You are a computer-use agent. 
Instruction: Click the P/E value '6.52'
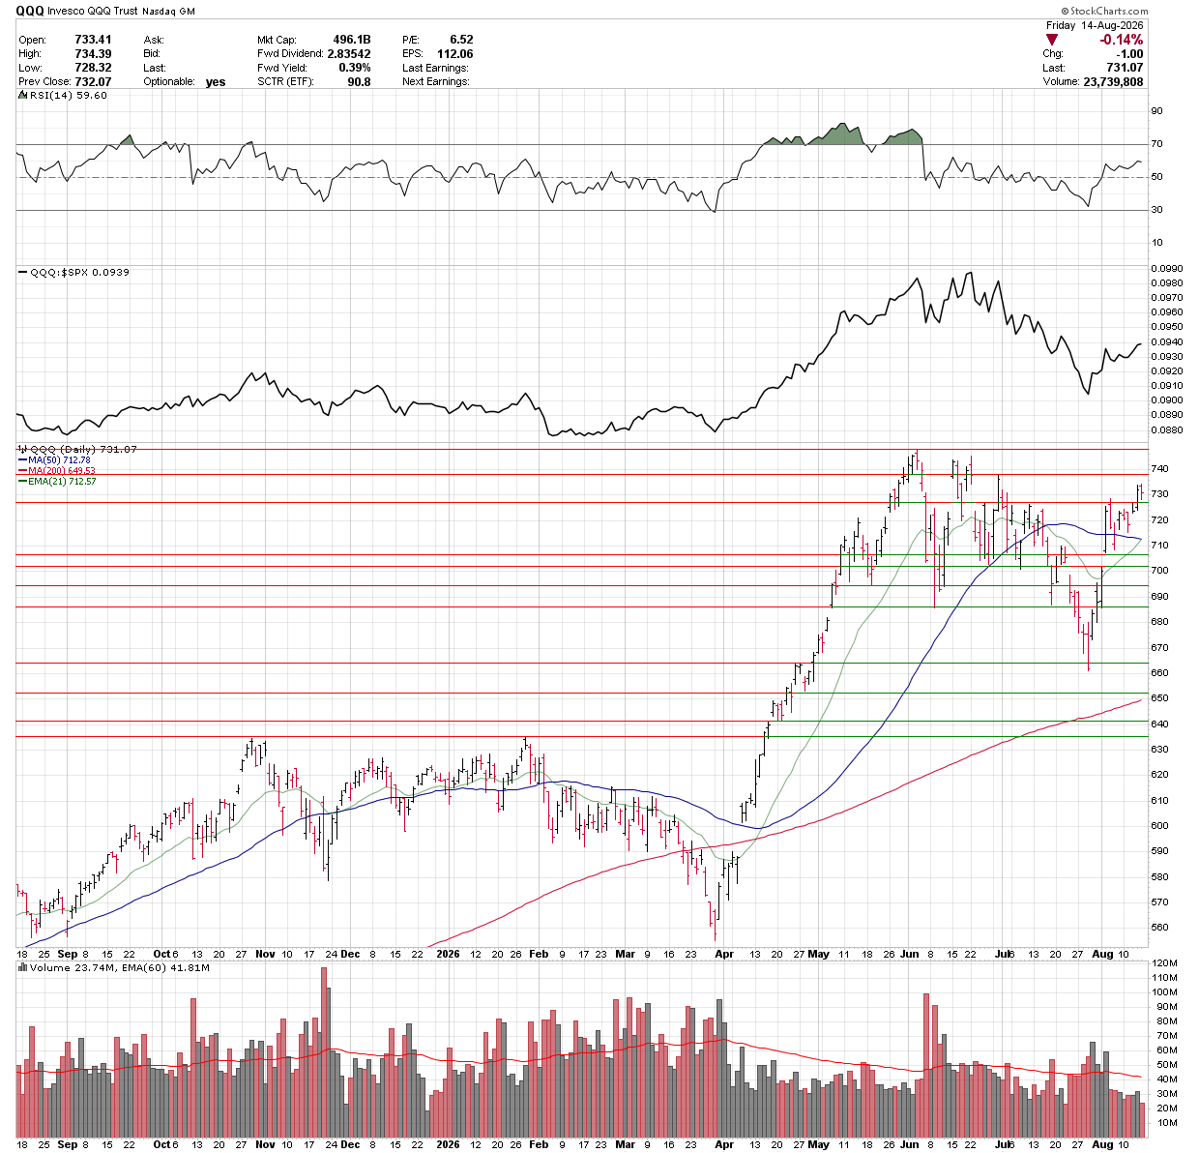[x=461, y=40]
